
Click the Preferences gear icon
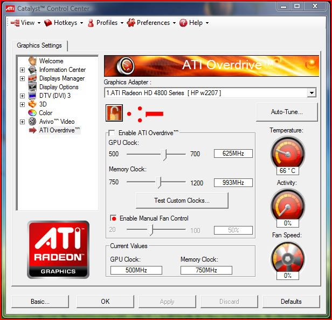131,23
